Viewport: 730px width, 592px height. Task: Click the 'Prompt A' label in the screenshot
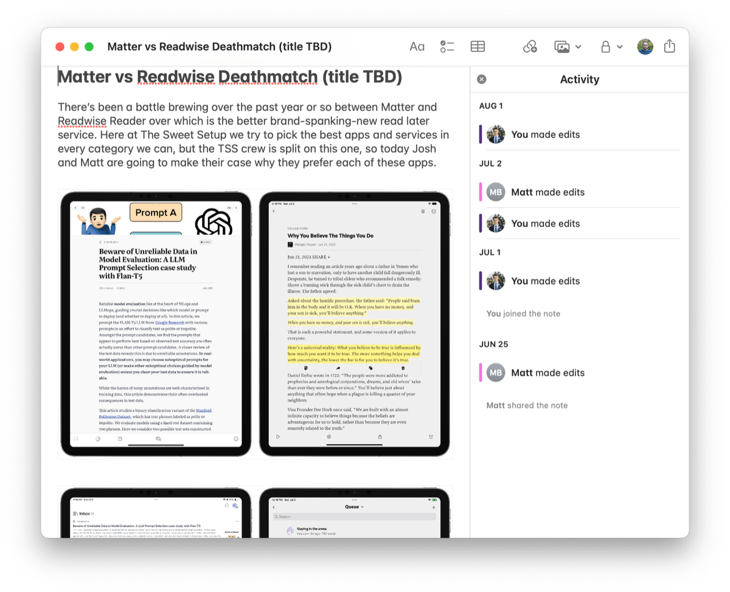(x=156, y=212)
